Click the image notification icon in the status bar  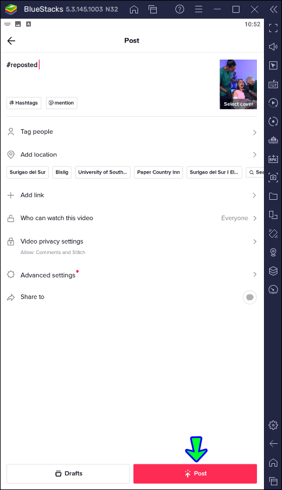[x=18, y=24]
